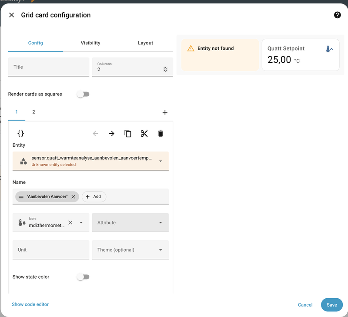
Task: Cut the card with scissors icon
Action: tap(144, 134)
